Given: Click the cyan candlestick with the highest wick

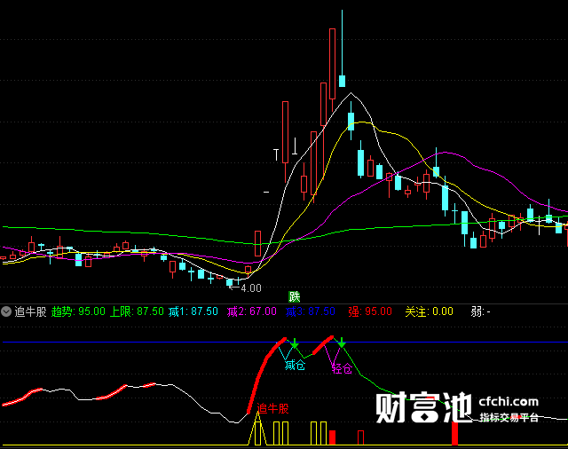Looking at the screenshot, I should [x=342, y=49].
